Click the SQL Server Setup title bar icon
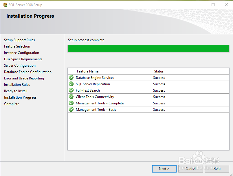233x176 pixels. click(5, 5)
